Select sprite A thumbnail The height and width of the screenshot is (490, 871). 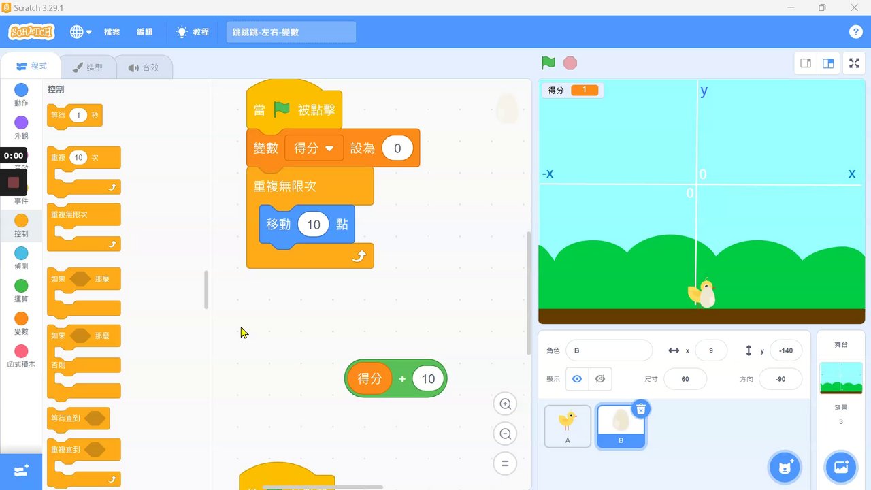click(568, 426)
